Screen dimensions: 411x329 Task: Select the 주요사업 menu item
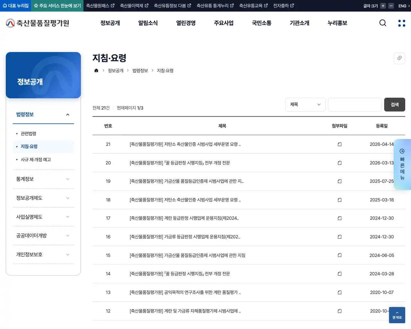pos(223,23)
